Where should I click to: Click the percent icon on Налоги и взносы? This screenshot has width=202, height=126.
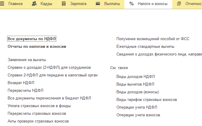coord(132,4)
